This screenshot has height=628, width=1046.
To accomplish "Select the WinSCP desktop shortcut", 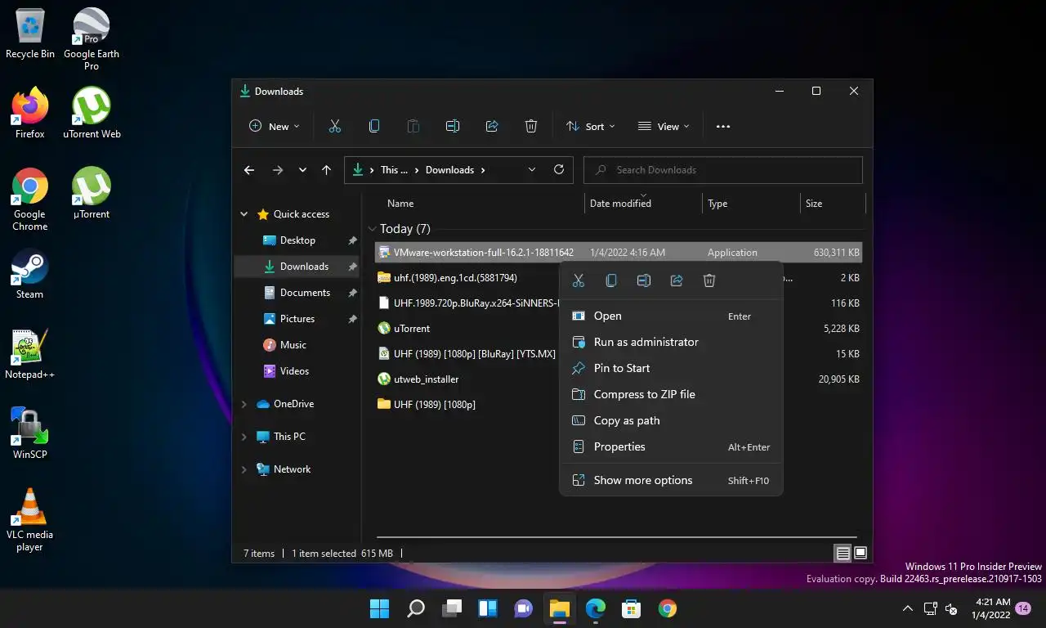I will pyautogui.click(x=30, y=434).
